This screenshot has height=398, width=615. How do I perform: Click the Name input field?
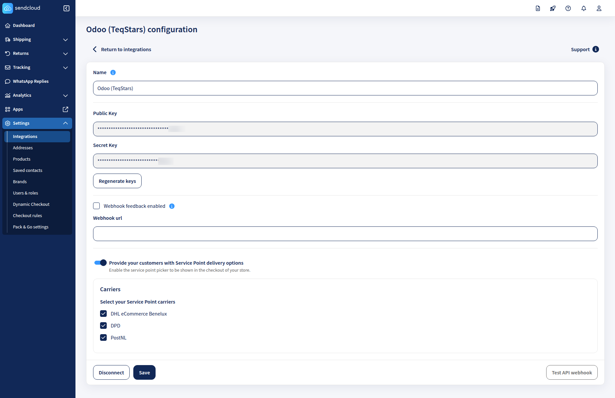click(x=345, y=88)
